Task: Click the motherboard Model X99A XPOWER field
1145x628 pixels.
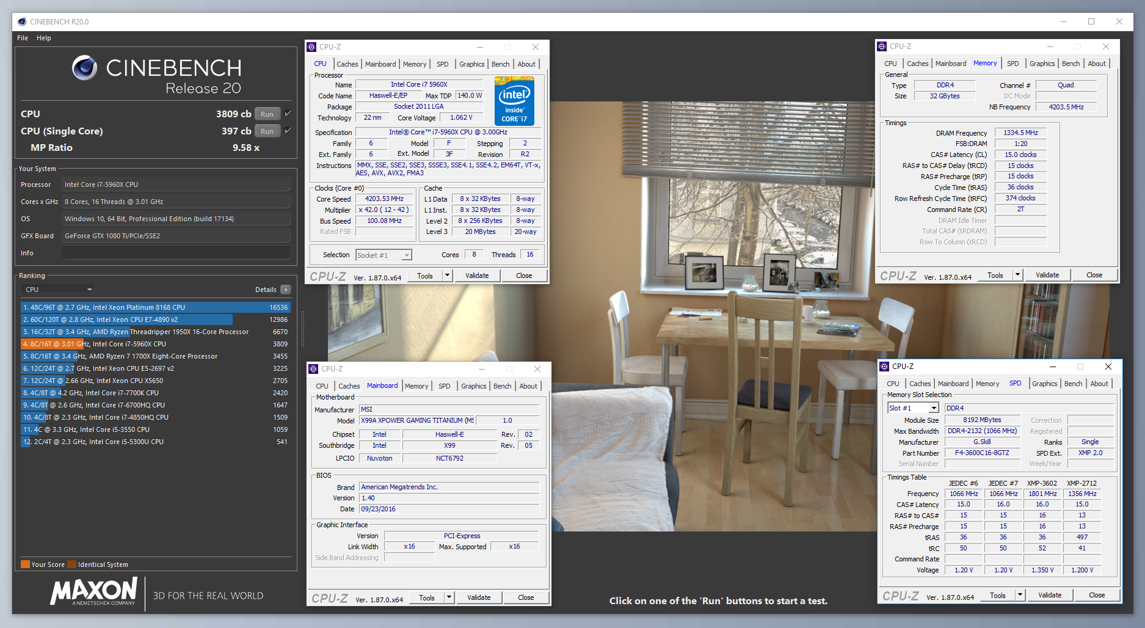Action: click(417, 420)
